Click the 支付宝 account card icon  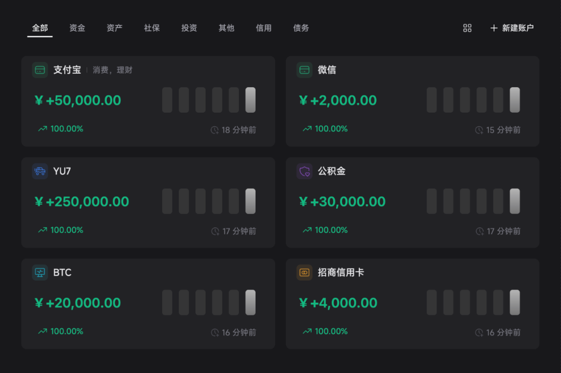coord(40,70)
